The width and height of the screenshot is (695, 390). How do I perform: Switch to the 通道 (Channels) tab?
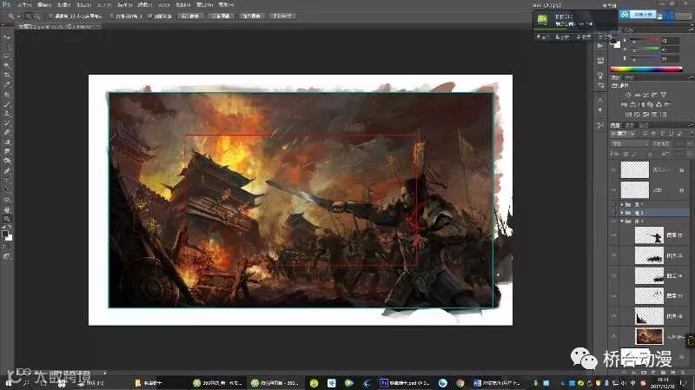[629, 125]
